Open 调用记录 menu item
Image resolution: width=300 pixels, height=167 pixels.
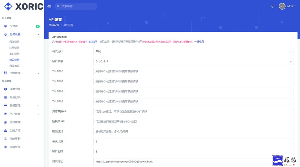(15, 97)
